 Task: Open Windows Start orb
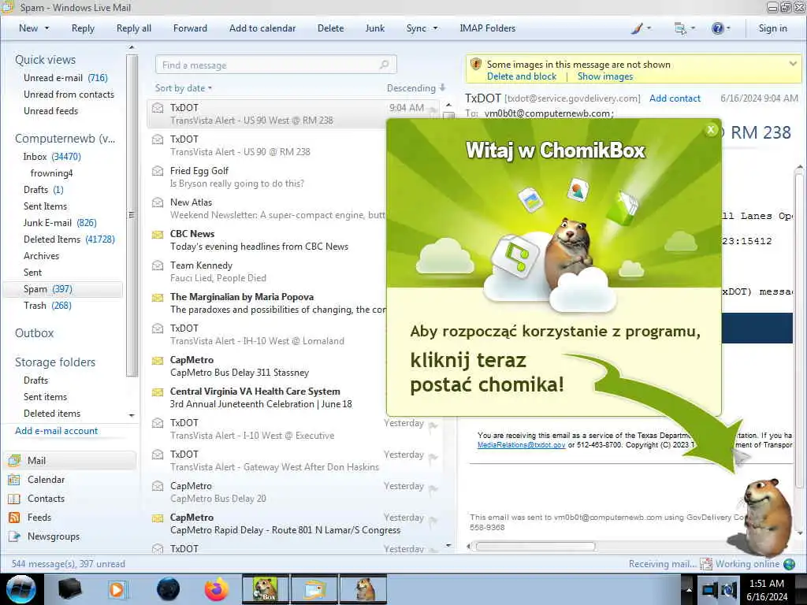tap(20, 589)
